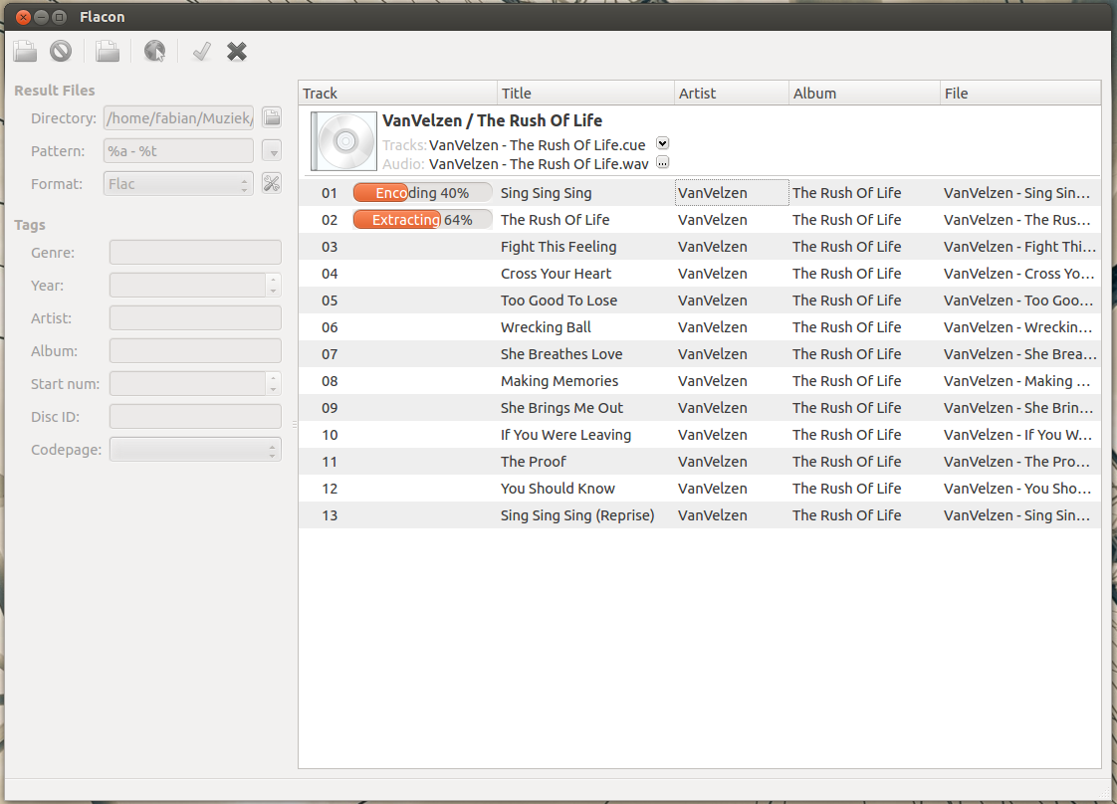Click the black X icon in the toolbar

tap(237, 51)
